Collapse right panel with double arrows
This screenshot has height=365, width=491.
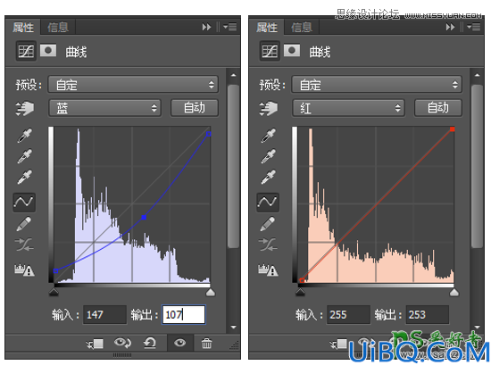(x=450, y=28)
